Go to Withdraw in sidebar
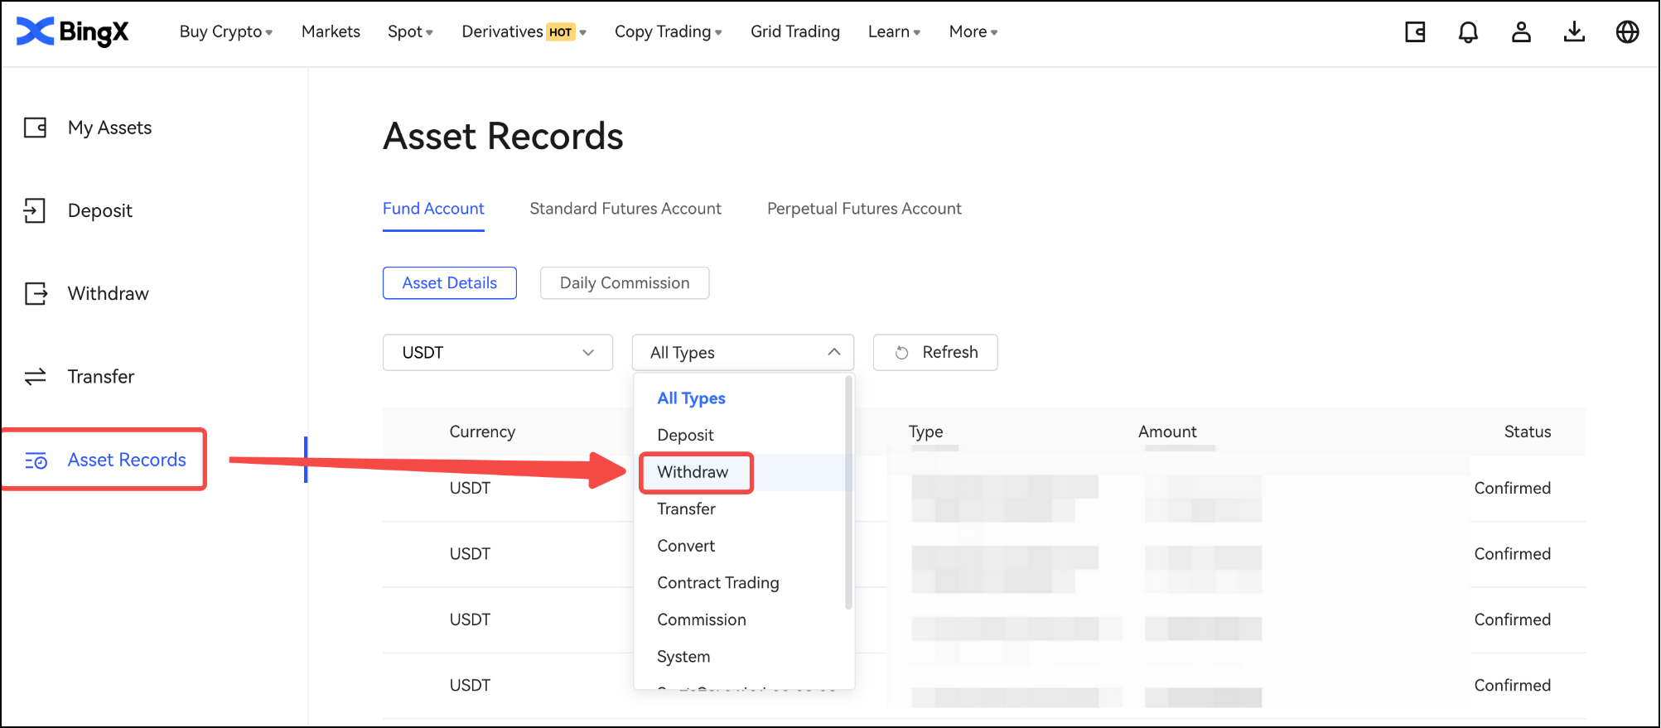The height and width of the screenshot is (728, 1661). [108, 293]
